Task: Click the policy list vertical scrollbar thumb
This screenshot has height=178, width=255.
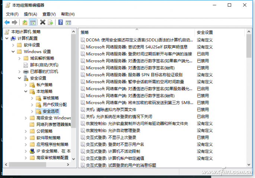Action: (x=249, y=46)
